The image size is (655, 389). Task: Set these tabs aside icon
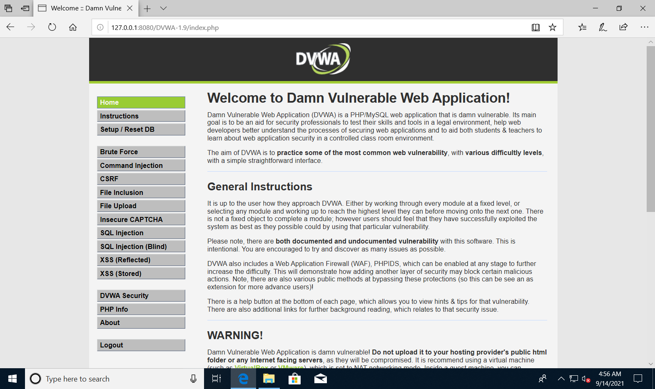(x=25, y=8)
